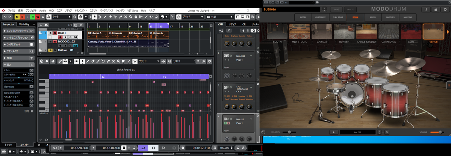
Task: Select the Range Selection tool in project toolbar
Action: tap(101, 17)
